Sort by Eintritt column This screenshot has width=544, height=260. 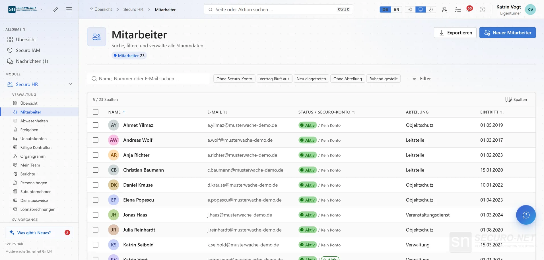492,112
